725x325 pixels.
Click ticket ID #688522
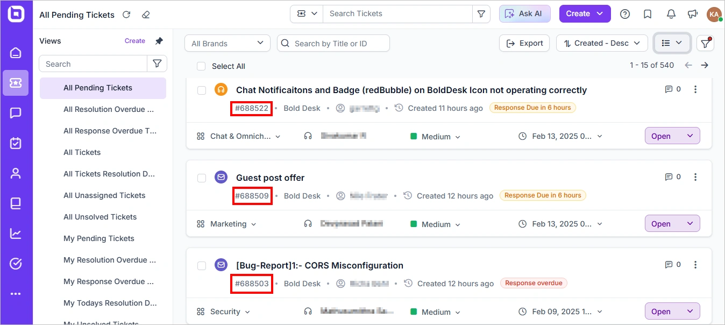click(x=252, y=108)
